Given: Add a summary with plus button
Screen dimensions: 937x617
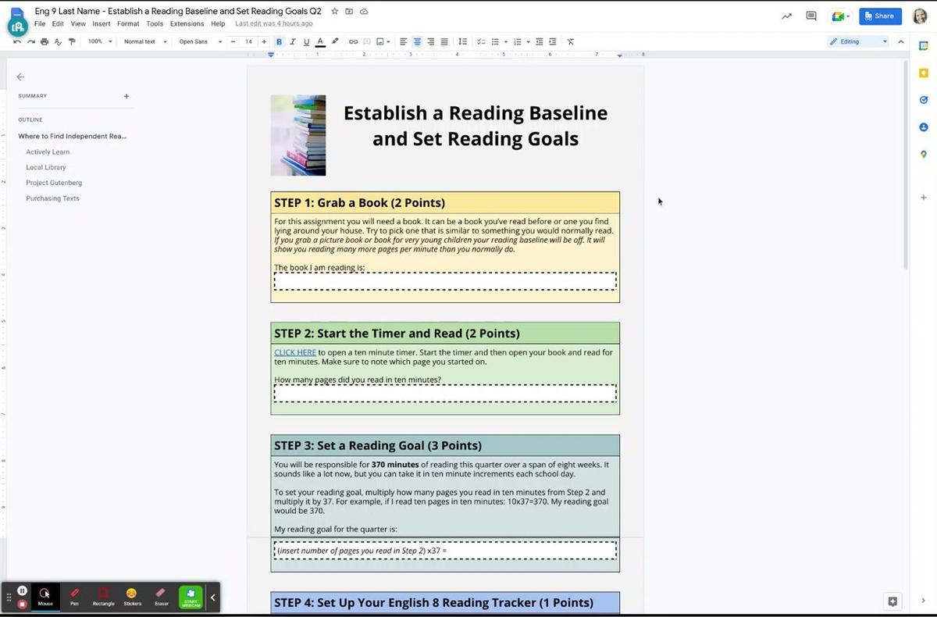Looking at the screenshot, I should 126,96.
